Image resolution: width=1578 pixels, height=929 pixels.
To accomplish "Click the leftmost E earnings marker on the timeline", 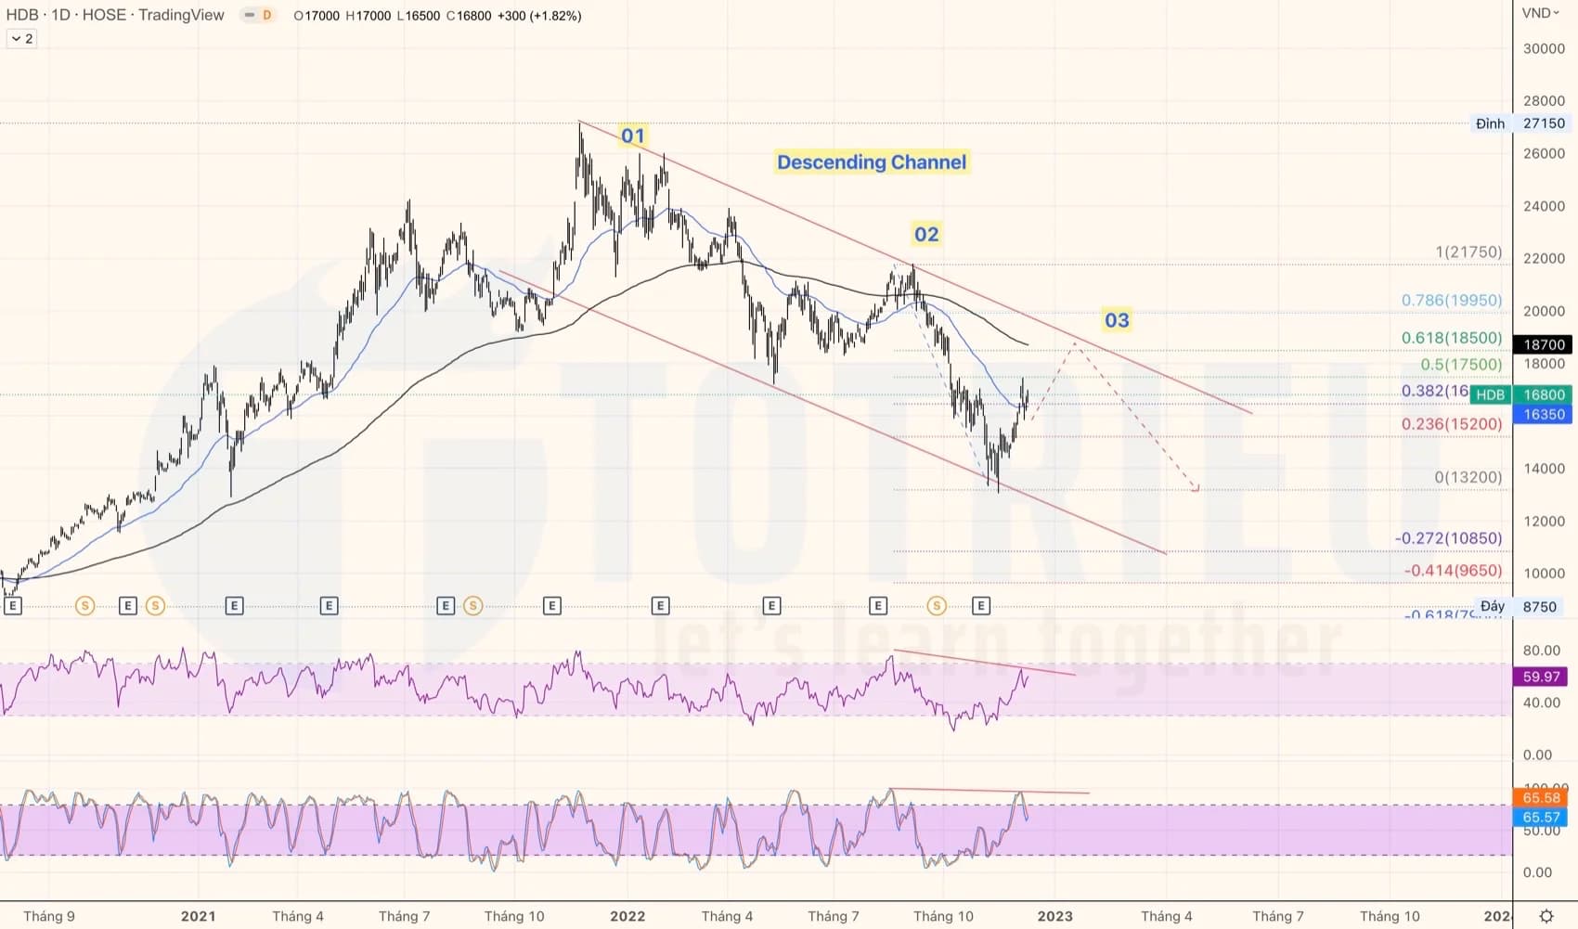I will pyautogui.click(x=13, y=605).
